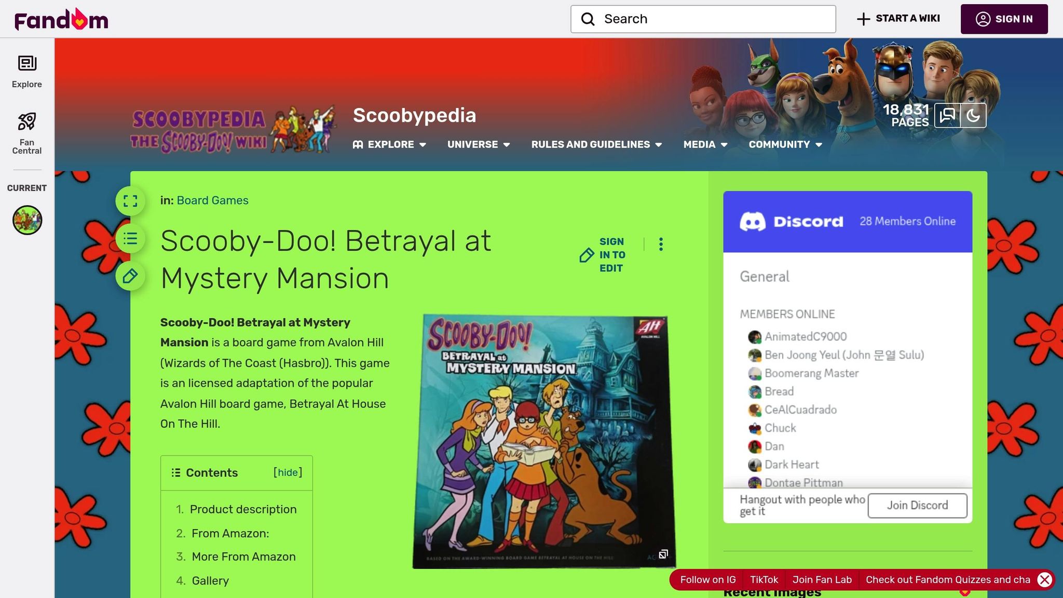Jump to From Amazon: section

(230, 533)
